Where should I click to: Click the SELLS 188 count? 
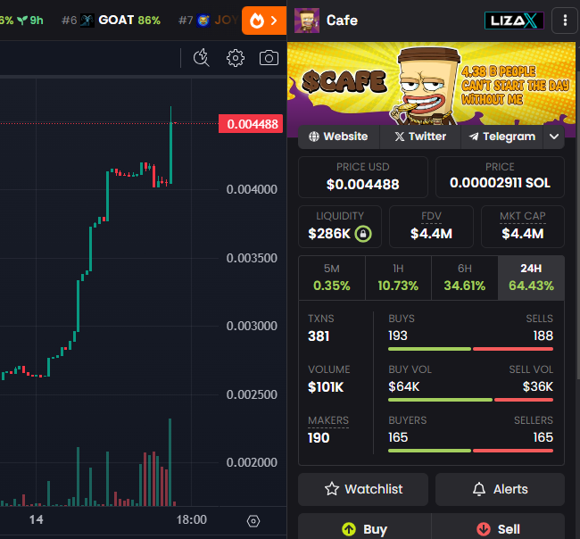pyautogui.click(x=543, y=336)
